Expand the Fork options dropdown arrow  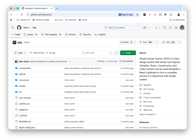click(157, 42)
